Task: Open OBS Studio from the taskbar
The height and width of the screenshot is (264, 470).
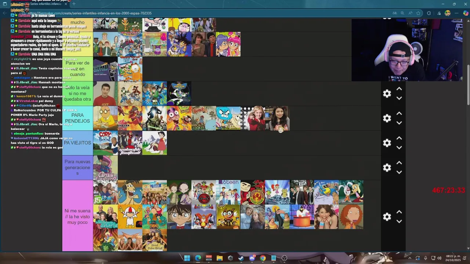Action: tap(284, 258)
